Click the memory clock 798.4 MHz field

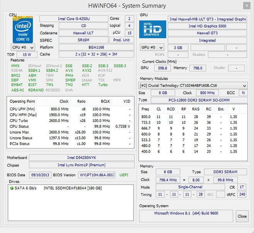[x=168, y=180]
